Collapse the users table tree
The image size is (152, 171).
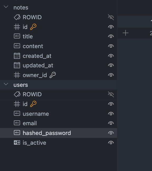tap(6, 84)
